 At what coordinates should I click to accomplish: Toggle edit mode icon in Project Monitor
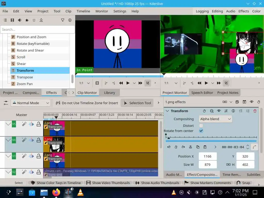pos(226,83)
